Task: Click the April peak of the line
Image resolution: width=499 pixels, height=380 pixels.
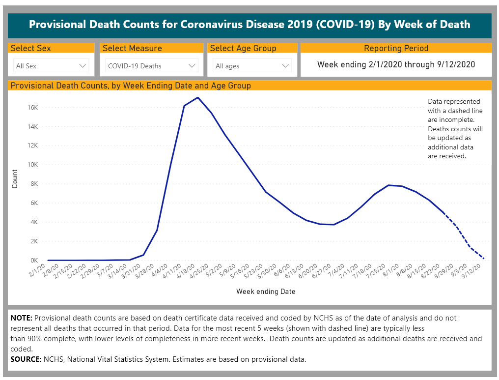Action: tap(197, 97)
